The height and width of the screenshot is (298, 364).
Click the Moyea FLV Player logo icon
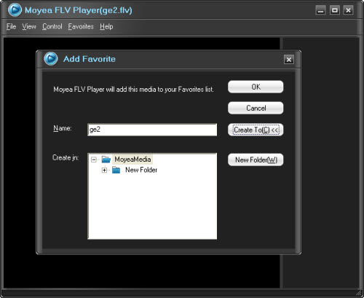point(15,10)
